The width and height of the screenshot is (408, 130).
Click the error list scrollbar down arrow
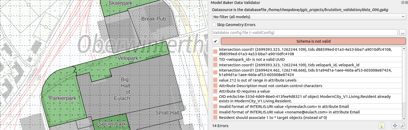pyautogui.click(x=404, y=119)
